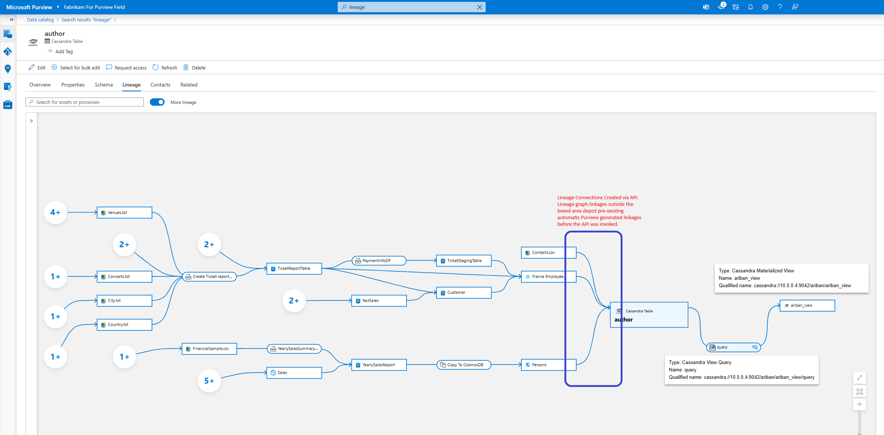The image size is (884, 435).
Task: Click the help question mark icon
Action: pos(780,7)
